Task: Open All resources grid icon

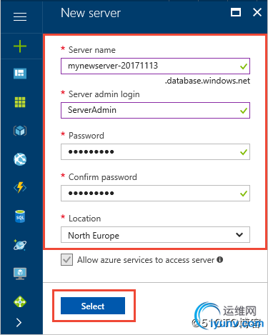Action: point(20,102)
